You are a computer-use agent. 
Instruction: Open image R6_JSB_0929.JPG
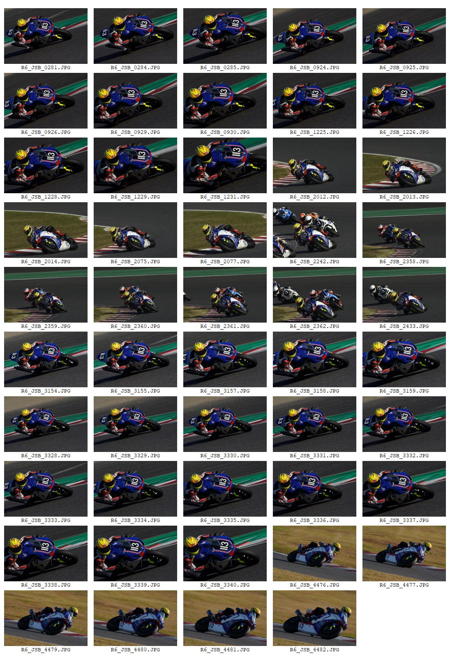(135, 101)
